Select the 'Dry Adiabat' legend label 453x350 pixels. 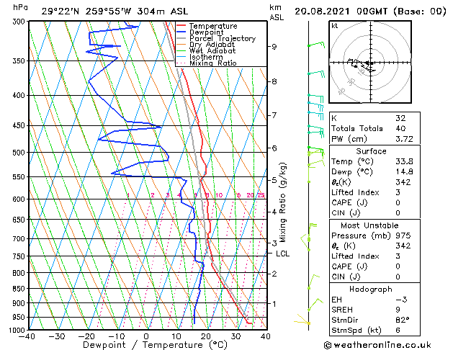(x=212, y=45)
